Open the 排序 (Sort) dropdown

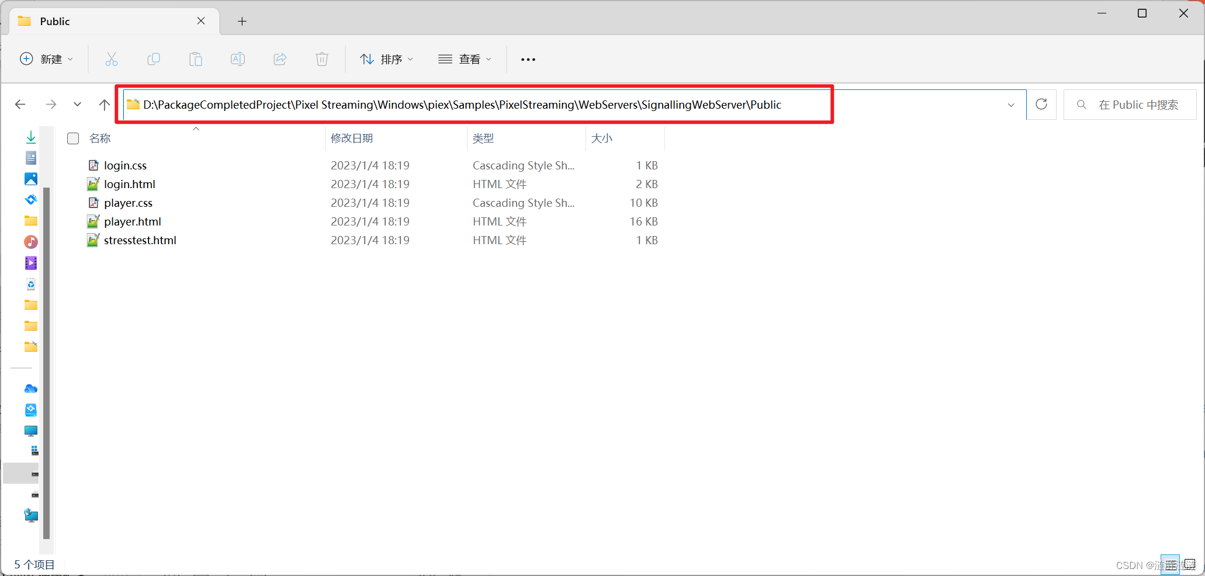tap(387, 59)
